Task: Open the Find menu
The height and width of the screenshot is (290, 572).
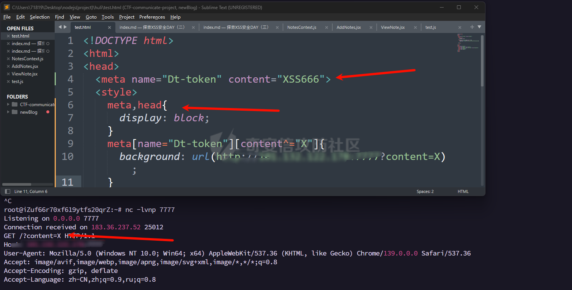Action: coord(60,17)
